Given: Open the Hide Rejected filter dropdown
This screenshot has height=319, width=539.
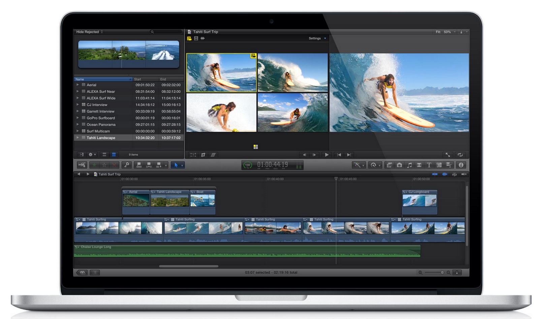Looking at the screenshot, I should pyautogui.click(x=90, y=32).
